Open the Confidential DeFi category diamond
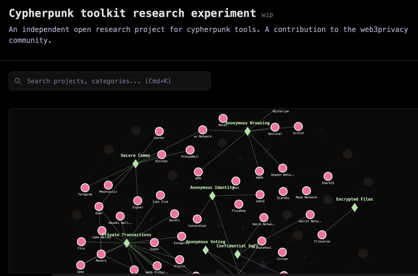 pyautogui.click(x=237, y=254)
